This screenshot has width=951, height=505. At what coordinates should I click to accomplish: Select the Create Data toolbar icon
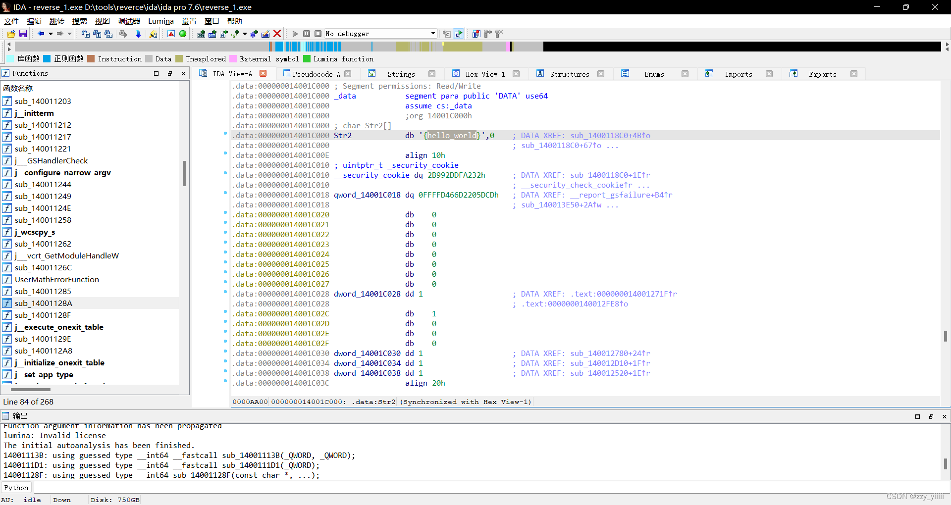pos(212,34)
